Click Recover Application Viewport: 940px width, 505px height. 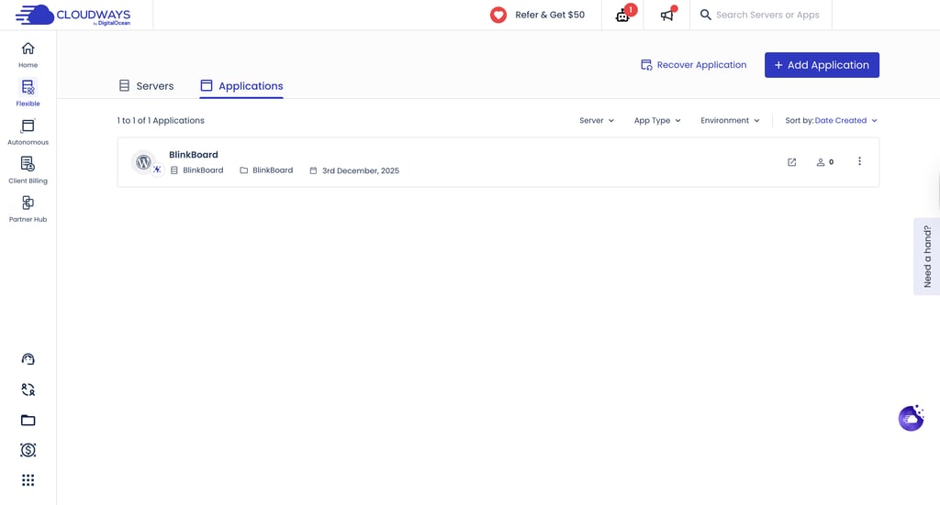click(694, 65)
